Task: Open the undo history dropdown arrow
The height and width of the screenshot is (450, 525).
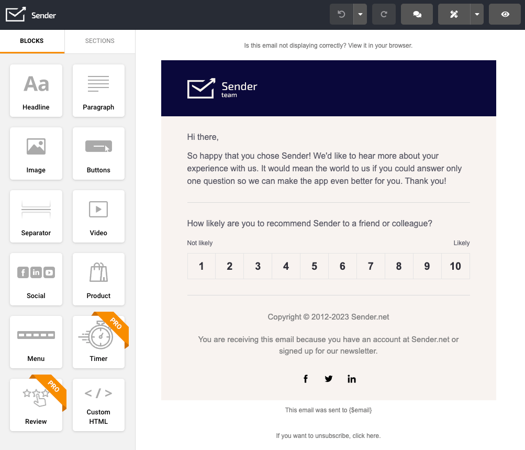Action: [x=360, y=14]
